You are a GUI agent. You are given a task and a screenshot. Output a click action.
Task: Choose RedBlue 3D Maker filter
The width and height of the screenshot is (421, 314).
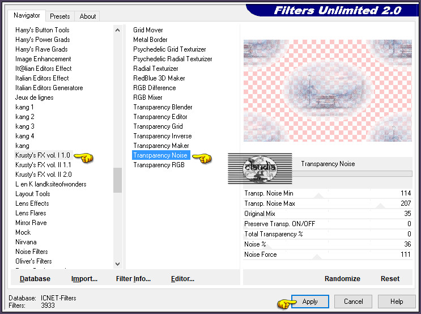click(159, 78)
